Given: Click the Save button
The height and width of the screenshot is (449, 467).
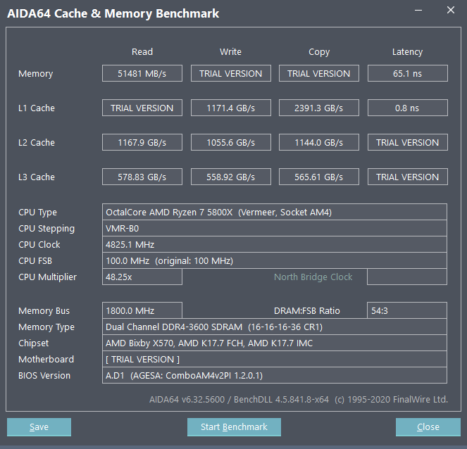Looking at the screenshot, I should (39, 427).
